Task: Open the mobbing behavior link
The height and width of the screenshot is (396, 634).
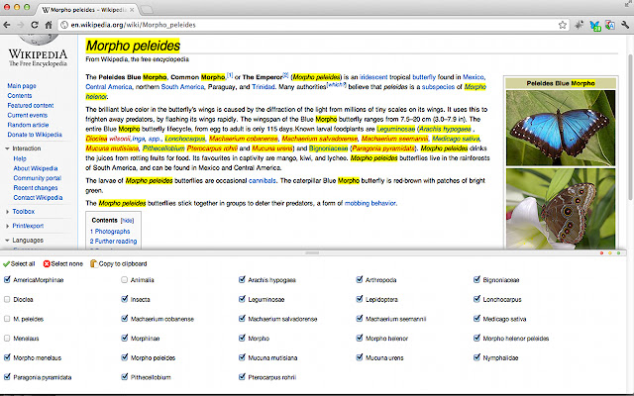Action: 370,203
